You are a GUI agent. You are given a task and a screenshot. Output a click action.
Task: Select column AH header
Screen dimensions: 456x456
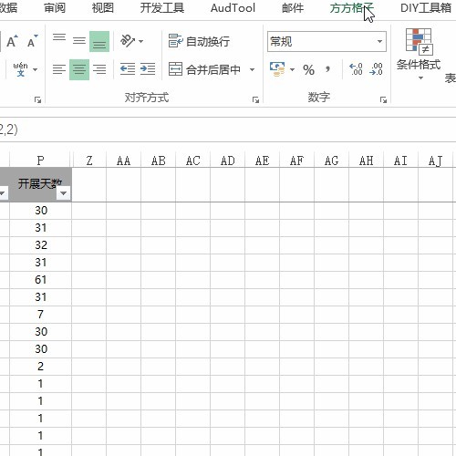click(366, 161)
